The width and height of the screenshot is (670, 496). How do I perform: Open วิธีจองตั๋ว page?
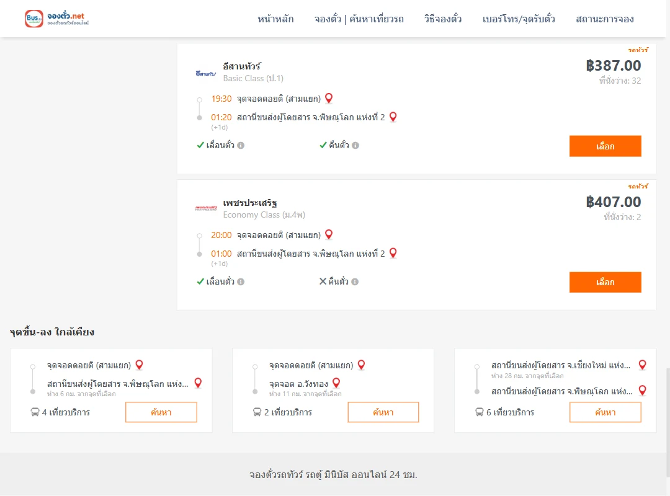point(443,19)
